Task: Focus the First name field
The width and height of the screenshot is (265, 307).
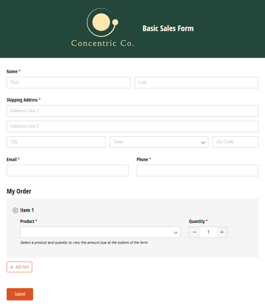Action: click(68, 83)
